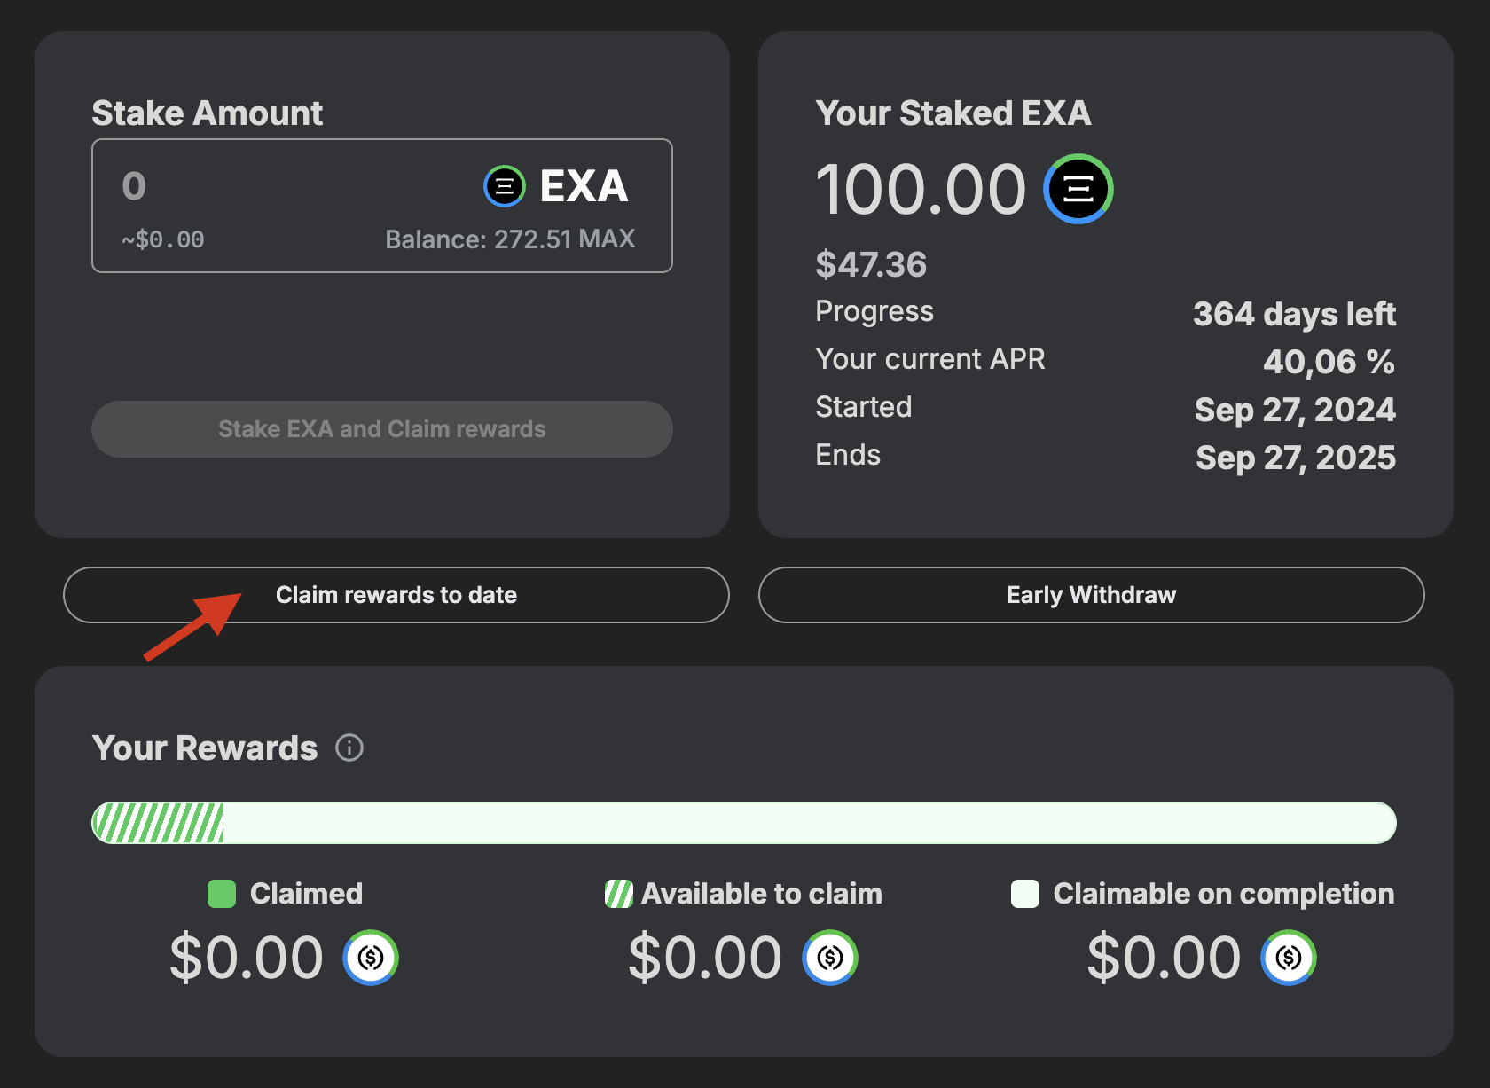This screenshot has width=1490, height=1088.
Task: Click the striped portion of rewards progress bar
Action: click(x=160, y=823)
